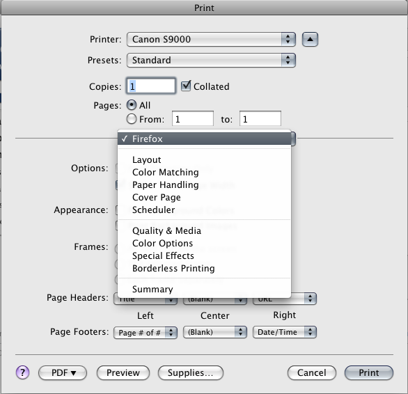The image size is (408, 394).
Task: Click the Supplies... button
Action: [191, 372]
